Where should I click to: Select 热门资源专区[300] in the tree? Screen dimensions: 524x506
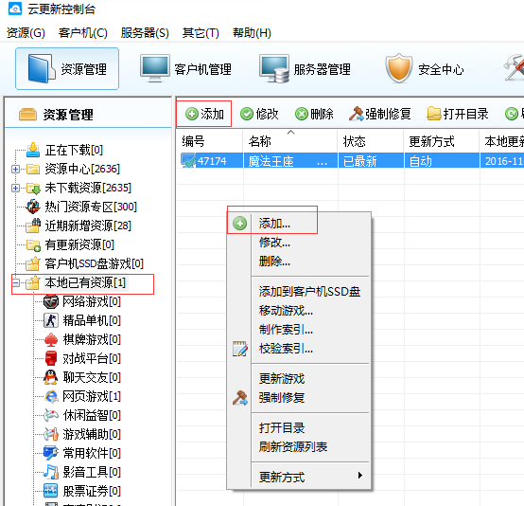pyautogui.click(x=91, y=207)
